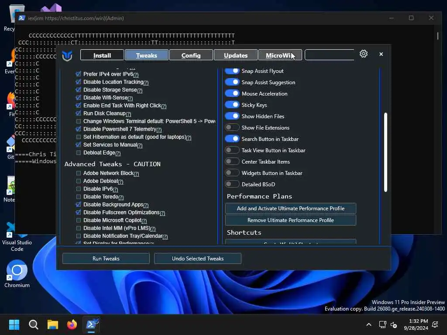This screenshot has width=447, height=335.
Task: Close the WinUtil panel with X
Action: 381,54
